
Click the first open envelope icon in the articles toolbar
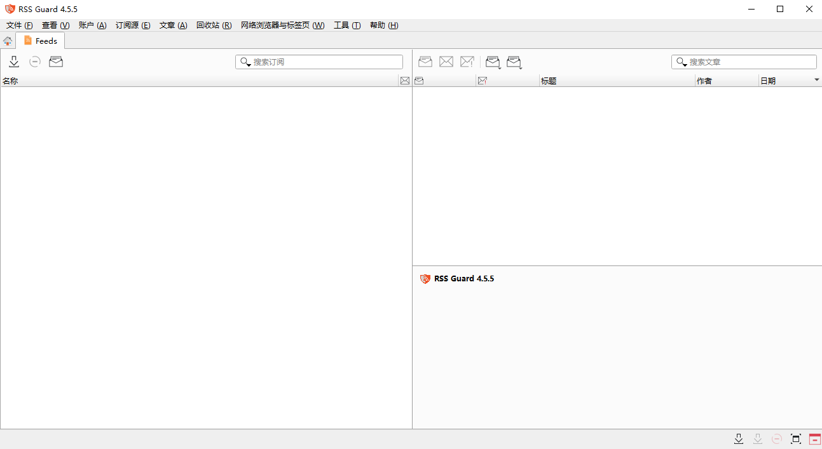coord(425,62)
